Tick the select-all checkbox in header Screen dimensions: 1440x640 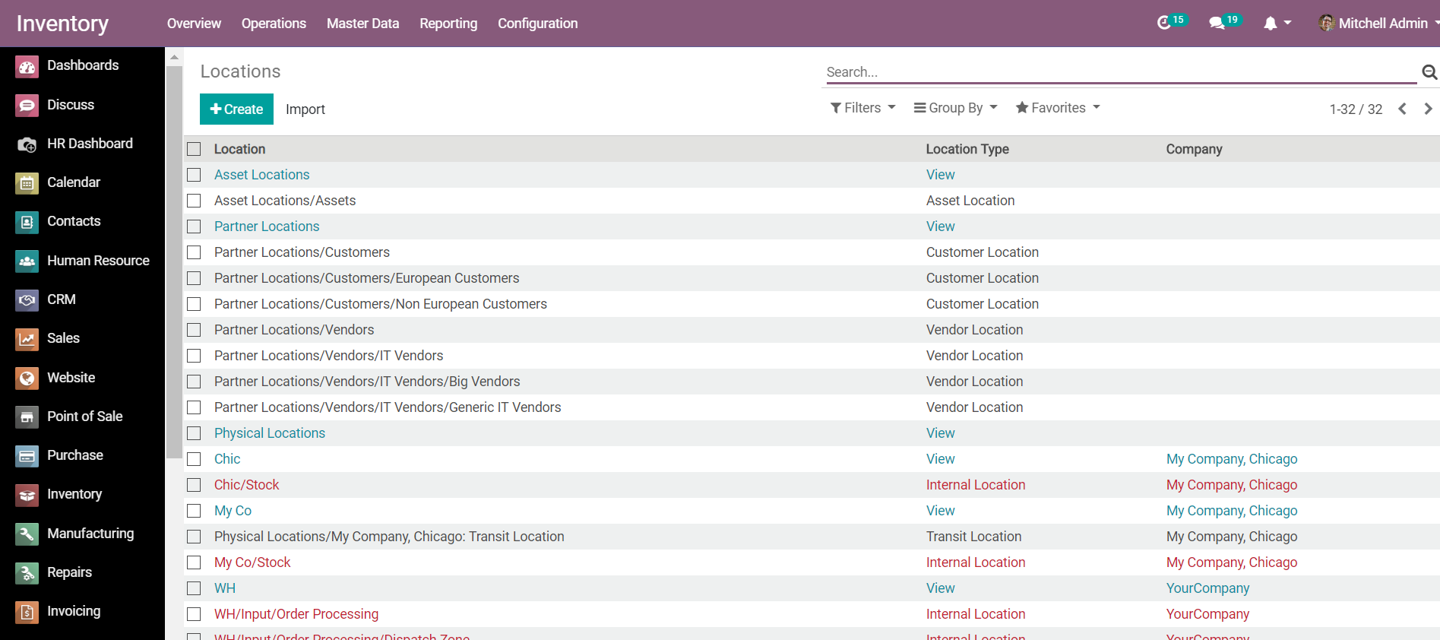195,149
